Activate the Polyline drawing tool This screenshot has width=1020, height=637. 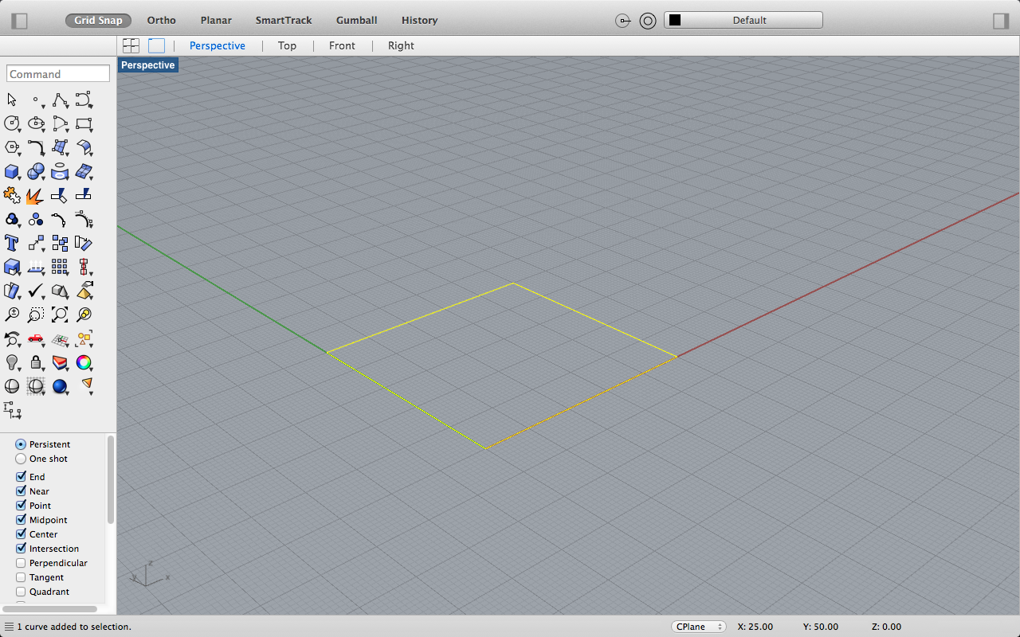point(60,100)
